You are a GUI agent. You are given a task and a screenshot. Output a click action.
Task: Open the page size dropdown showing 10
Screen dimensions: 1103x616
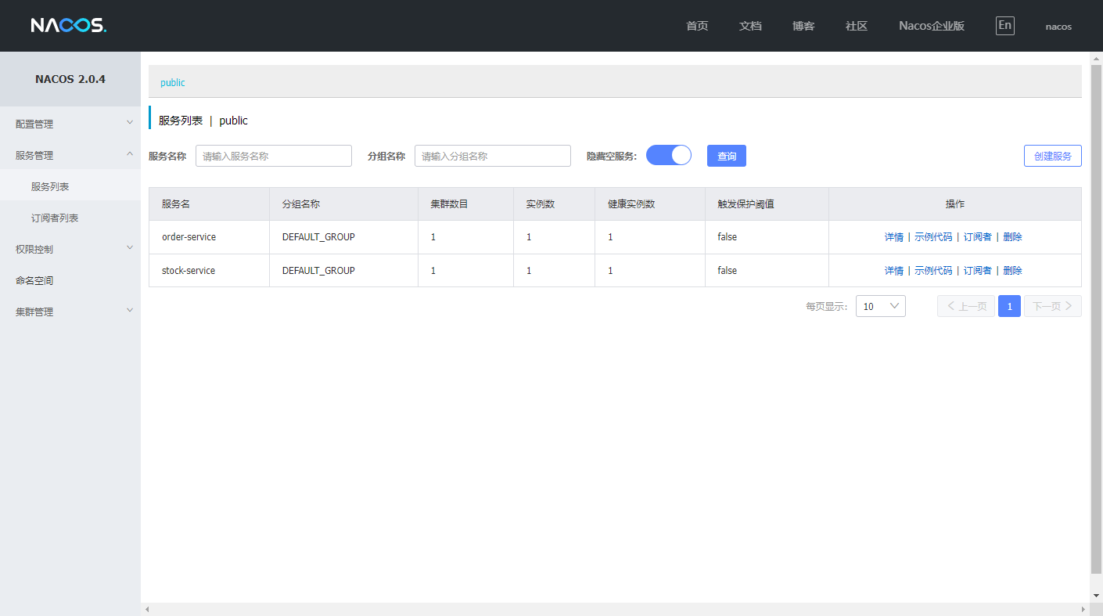click(880, 306)
